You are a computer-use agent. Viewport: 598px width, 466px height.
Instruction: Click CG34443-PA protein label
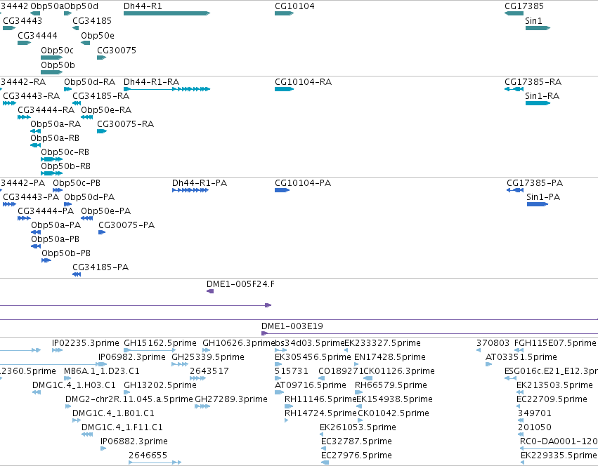pyautogui.click(x=31, y=197)
